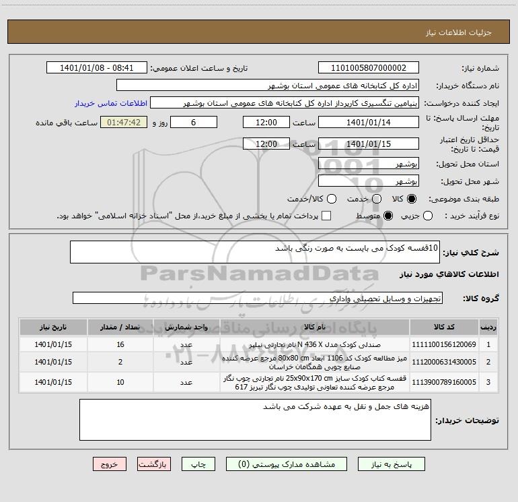This screenshot has height=502, width=518.
Task: Open مشاهده مدارک پیوستی (0) button
Action: (286, 464)
